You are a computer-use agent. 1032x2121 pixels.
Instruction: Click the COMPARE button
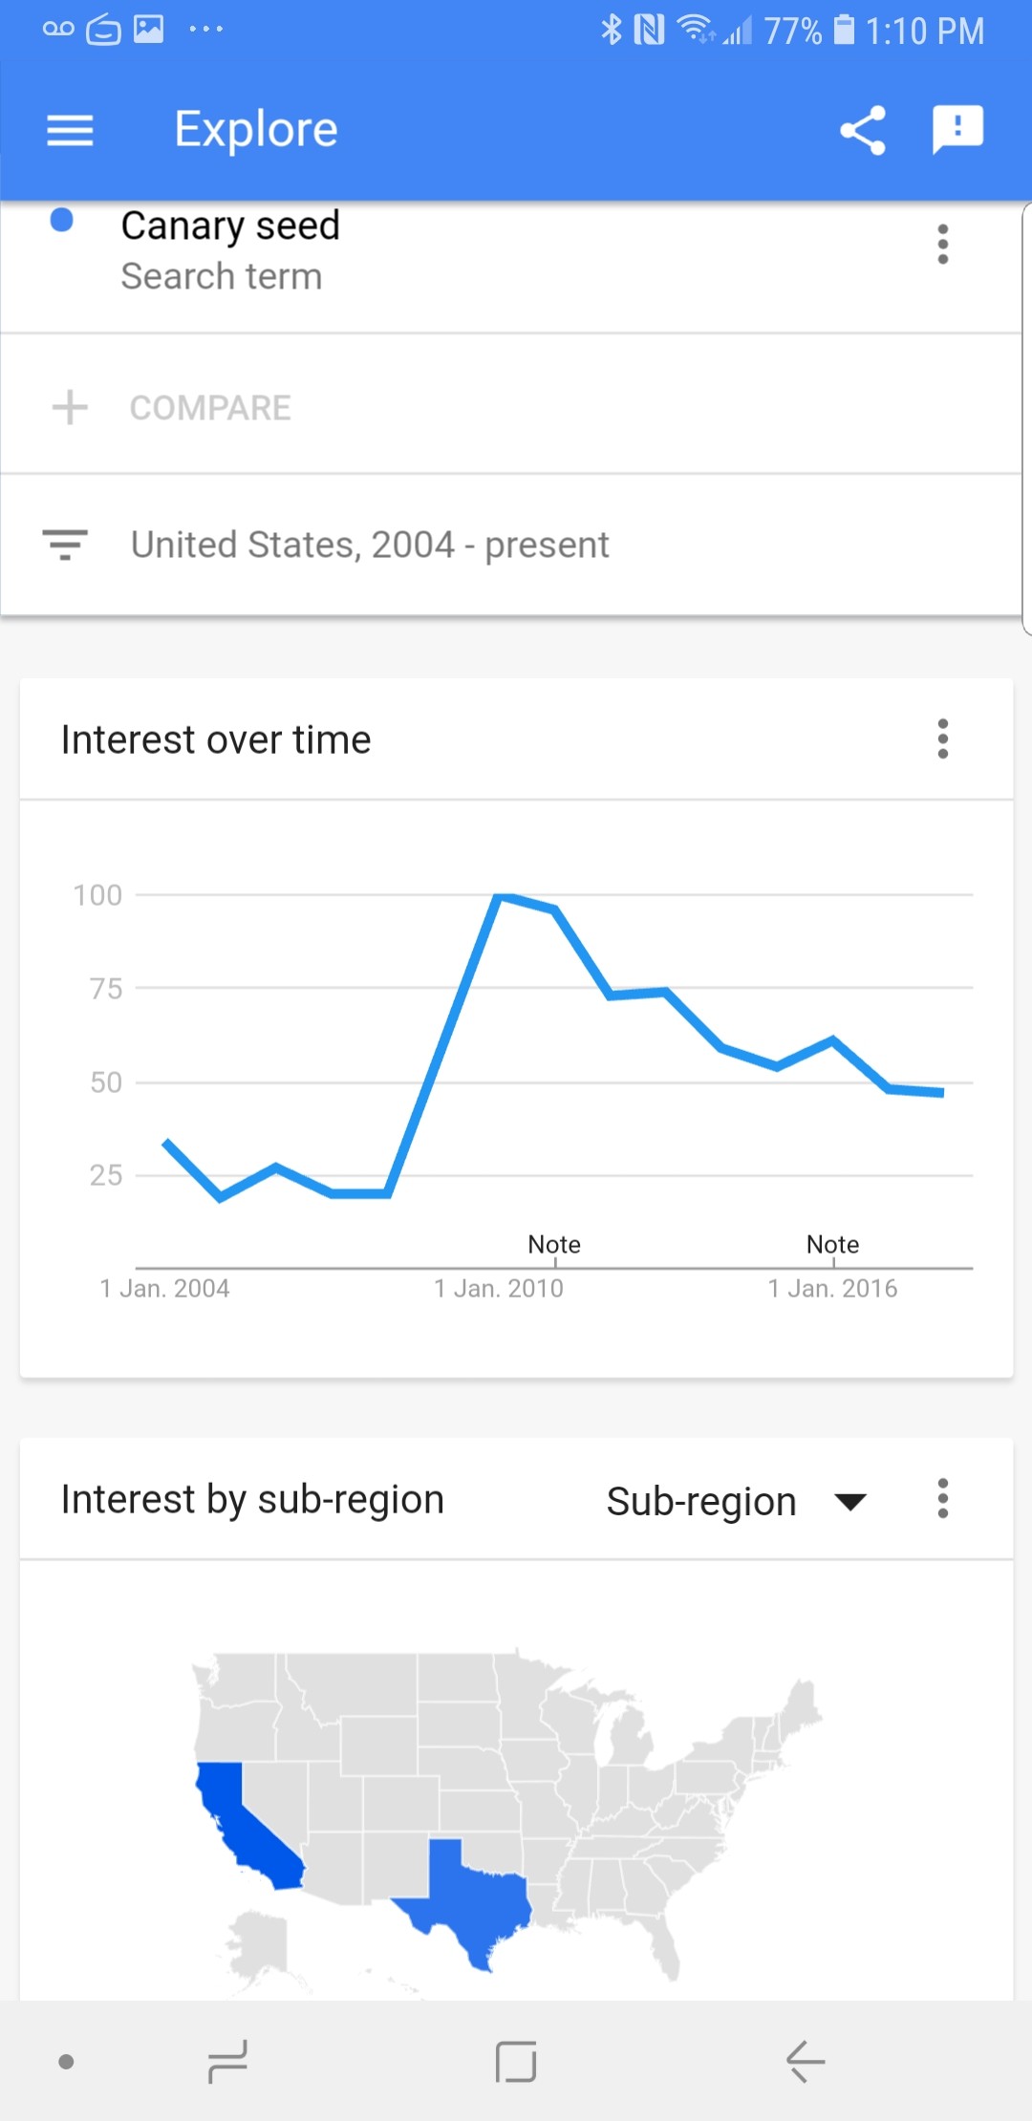click(210, 408)
